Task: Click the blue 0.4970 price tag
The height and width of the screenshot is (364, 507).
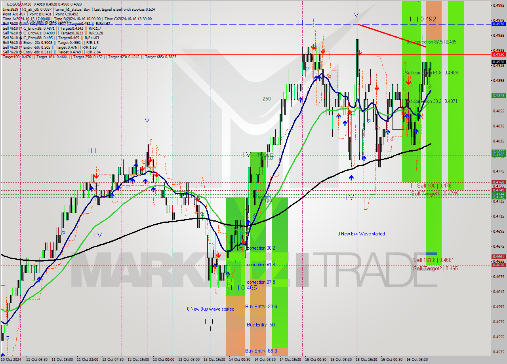Action: click(x=498, y=24)
